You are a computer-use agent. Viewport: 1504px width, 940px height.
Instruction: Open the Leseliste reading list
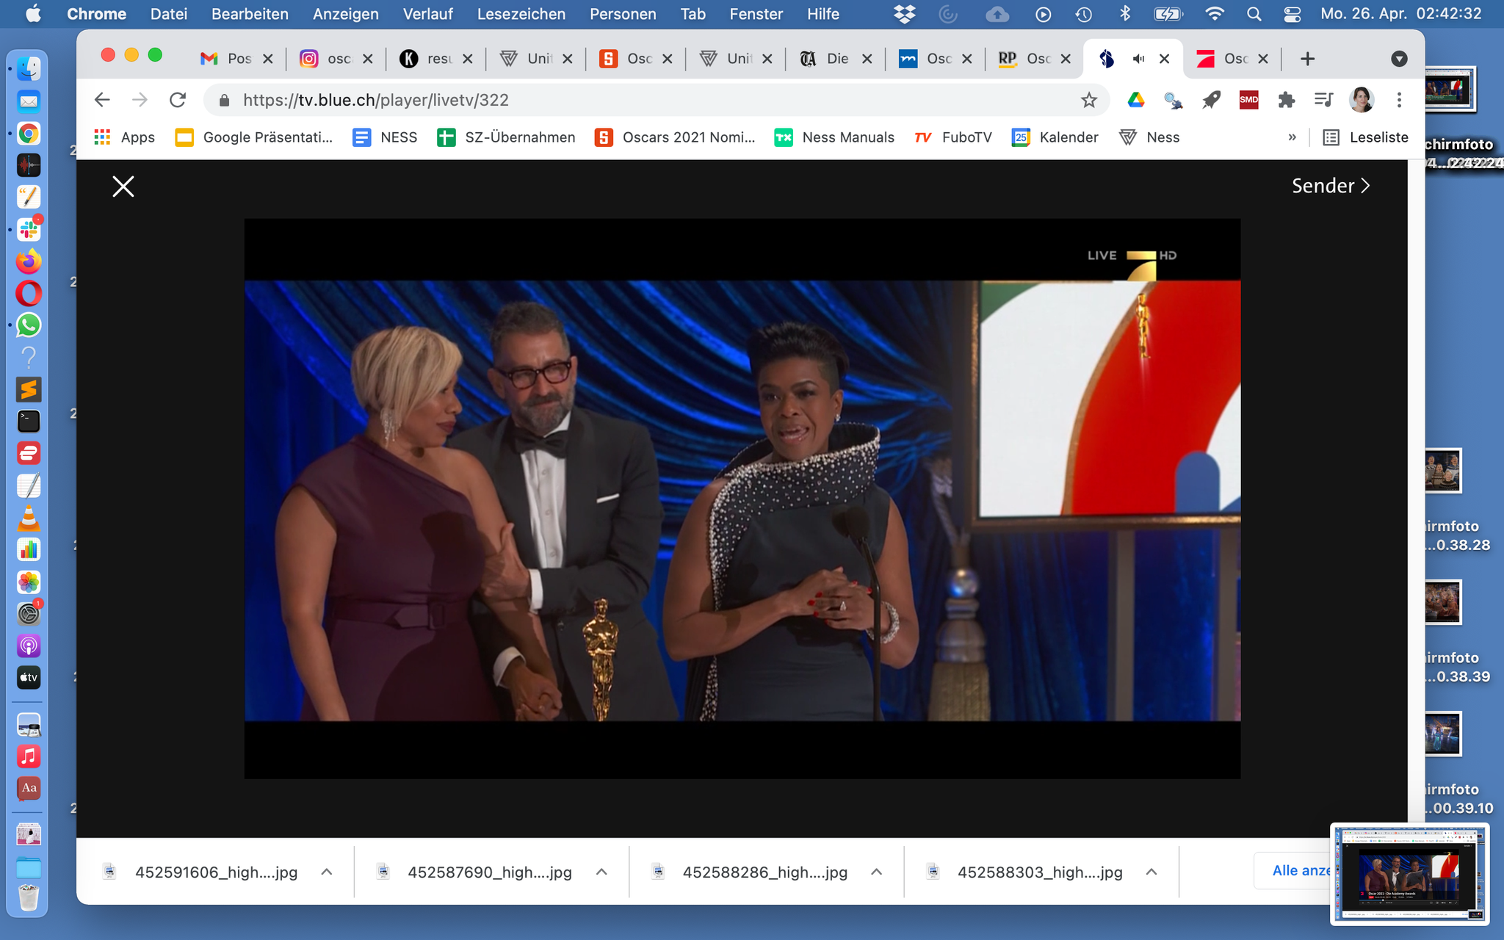[x=1365, y=137]
